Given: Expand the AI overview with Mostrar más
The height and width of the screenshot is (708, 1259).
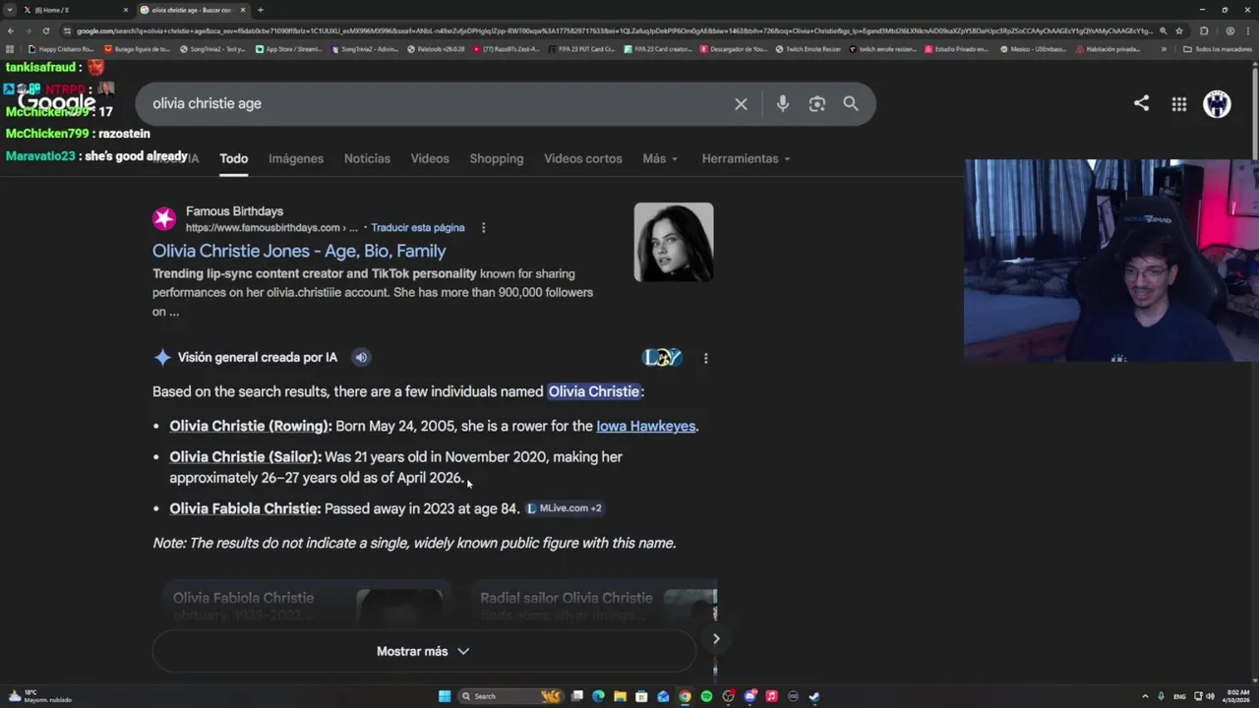Looking at the screenshot, I should [423, 651].
